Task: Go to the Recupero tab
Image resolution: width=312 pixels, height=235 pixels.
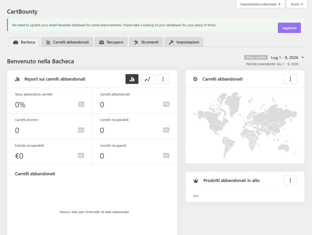Action: [x=111, y=42]
